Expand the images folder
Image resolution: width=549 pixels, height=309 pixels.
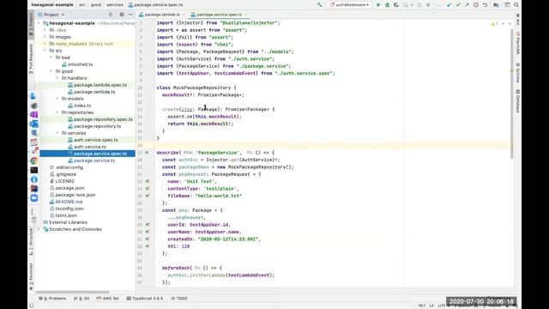[45, 37]
